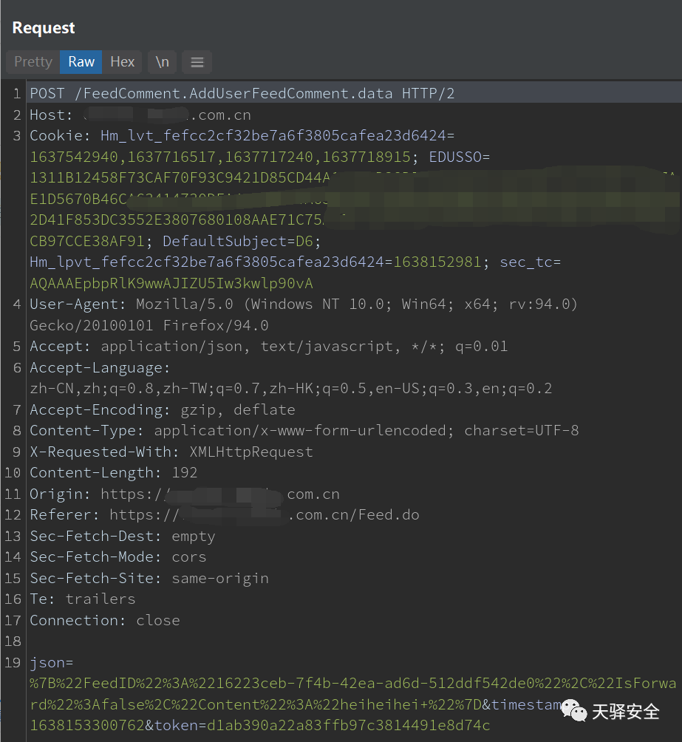Click the Connection: close header

point(104,620)
